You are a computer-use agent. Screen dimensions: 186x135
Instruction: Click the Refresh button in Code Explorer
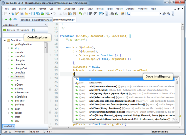point(9,30)
